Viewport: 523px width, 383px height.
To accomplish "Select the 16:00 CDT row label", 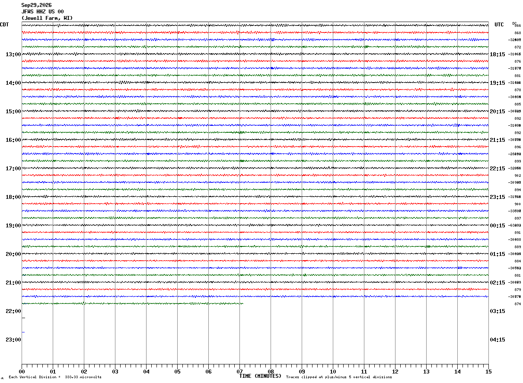I will tap(13, 140).
